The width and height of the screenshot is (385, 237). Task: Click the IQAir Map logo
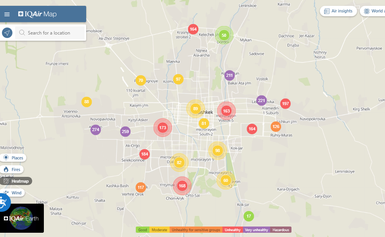[37, 14]
